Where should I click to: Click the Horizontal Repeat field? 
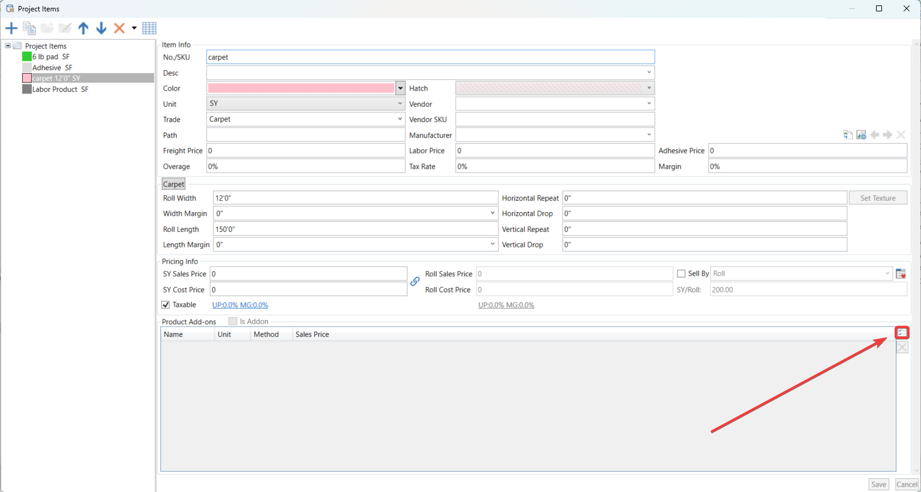705,198
